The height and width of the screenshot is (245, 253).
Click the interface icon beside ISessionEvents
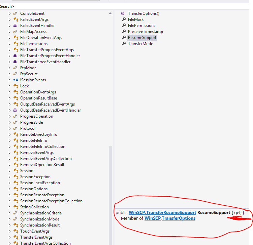click(x=15, y=80)
